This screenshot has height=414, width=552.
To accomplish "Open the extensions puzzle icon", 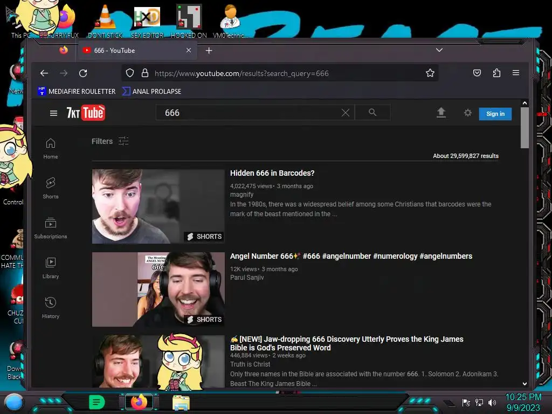I will point(496,73).
